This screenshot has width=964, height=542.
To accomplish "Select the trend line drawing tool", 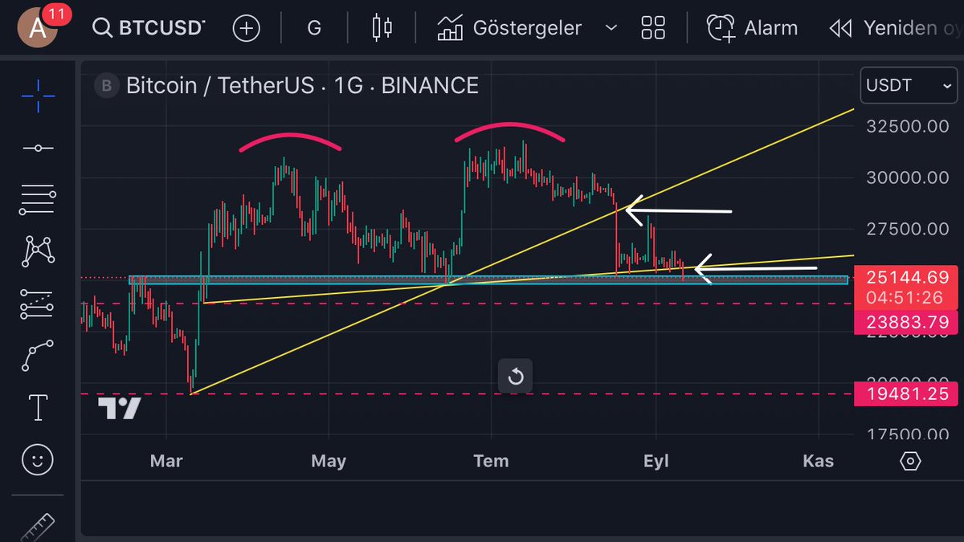I will 39,149.
